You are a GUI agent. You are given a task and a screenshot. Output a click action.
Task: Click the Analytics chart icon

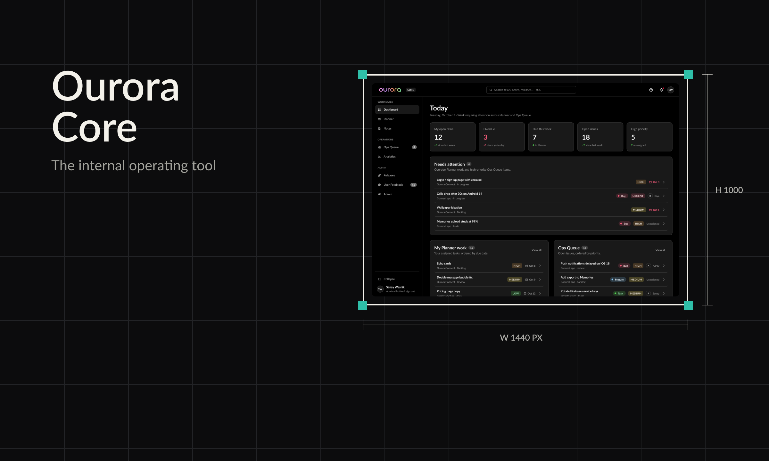point(379,157)
